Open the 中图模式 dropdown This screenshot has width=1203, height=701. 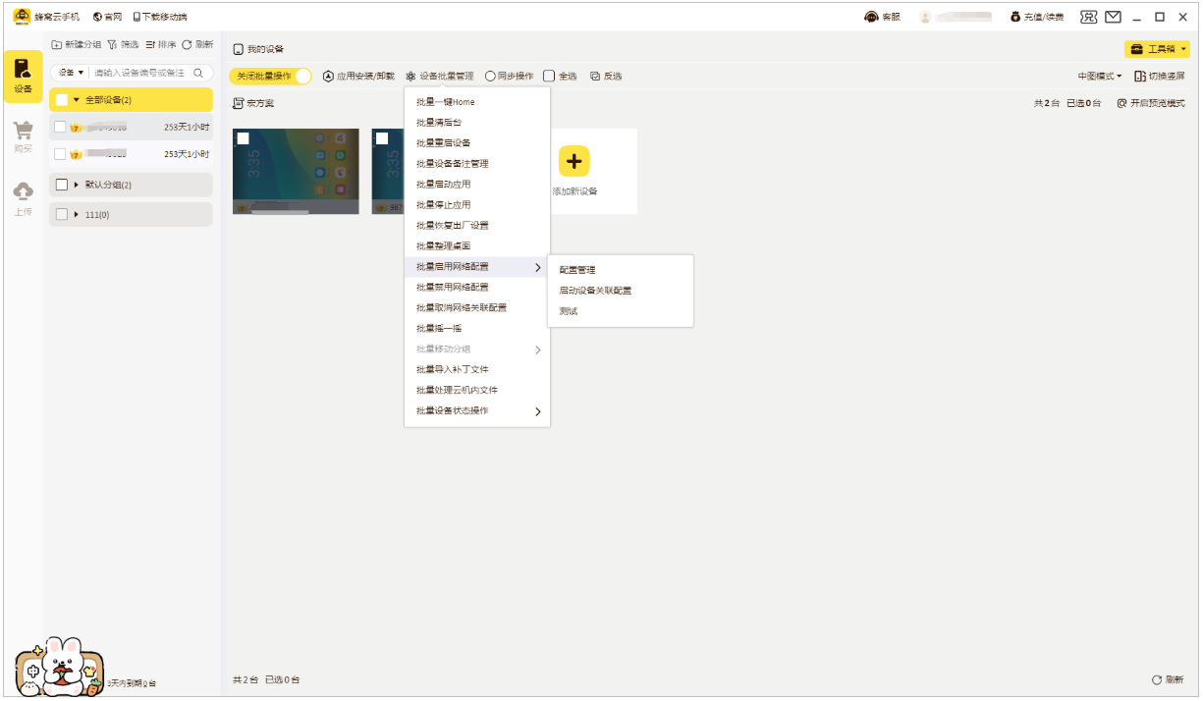coord(1099,75)
